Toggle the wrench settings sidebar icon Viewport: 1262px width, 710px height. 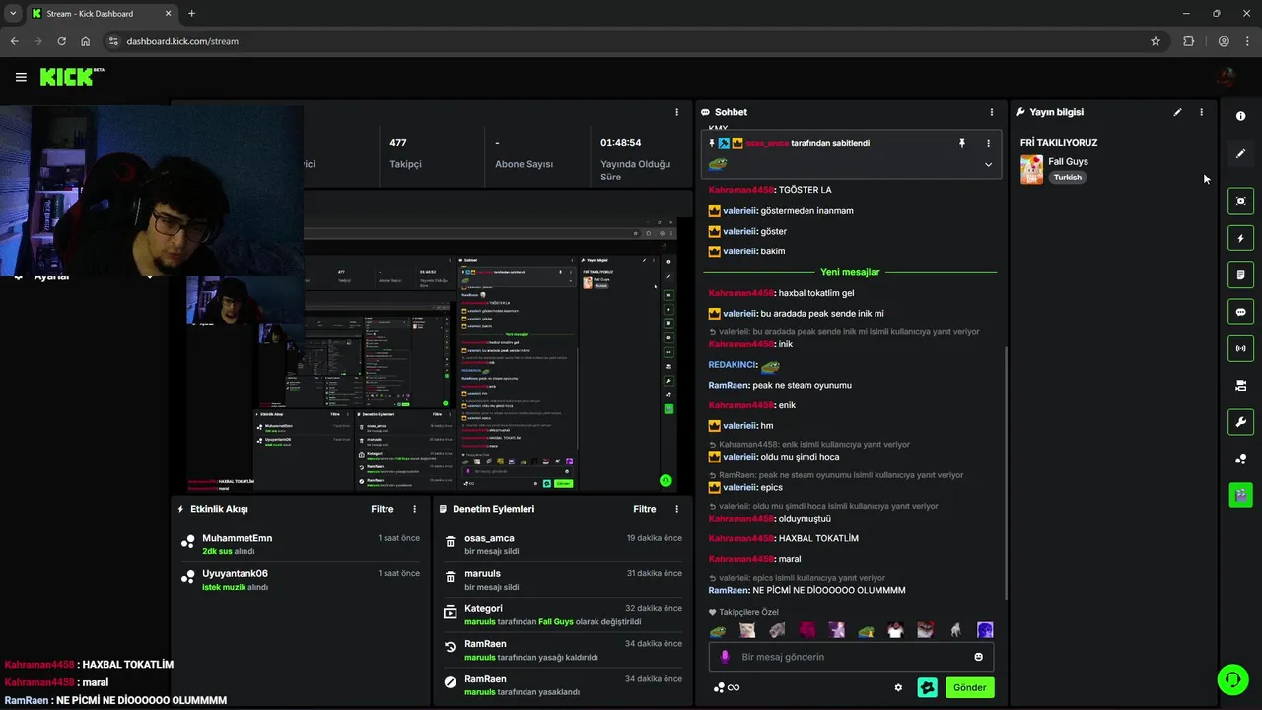pyautogui.click(x=1240, y=422)
